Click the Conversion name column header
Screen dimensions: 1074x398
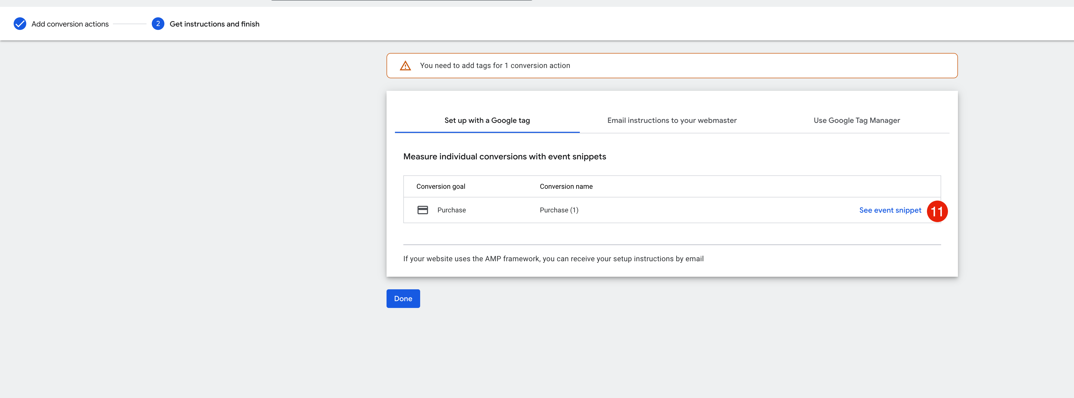(x=566, y=186)
